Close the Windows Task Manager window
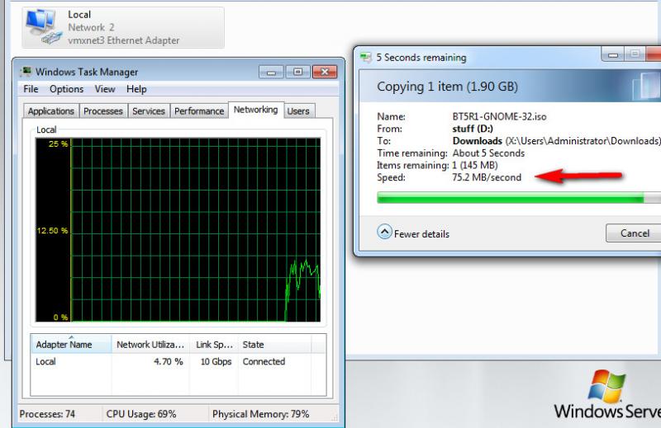The width and height of the screenshot is (661, 428). (x=325, y=73)
